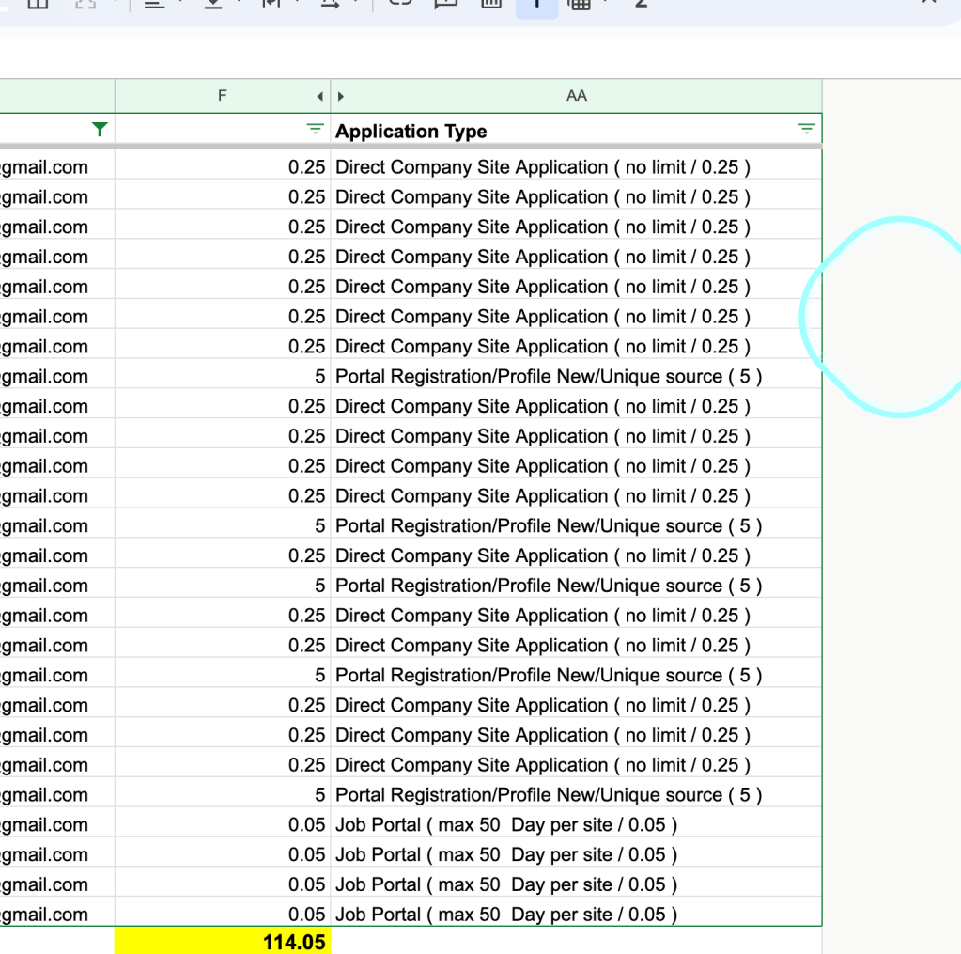This screenshot has height=954, width=961.
Task: Expand hidden columns via right arrow in AA header
Action: tap(341, 96)
